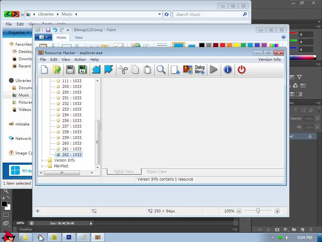Click the Search Music input field
Screen dimensions: 322x242
[x=208, y=14]
